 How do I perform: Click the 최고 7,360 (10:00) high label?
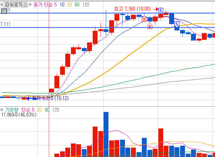[132, 9]
